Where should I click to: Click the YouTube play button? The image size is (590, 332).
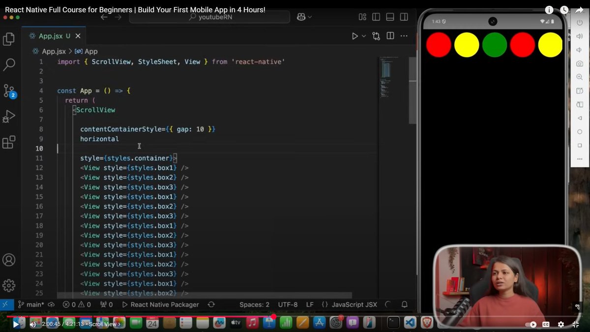click(16, 324)
